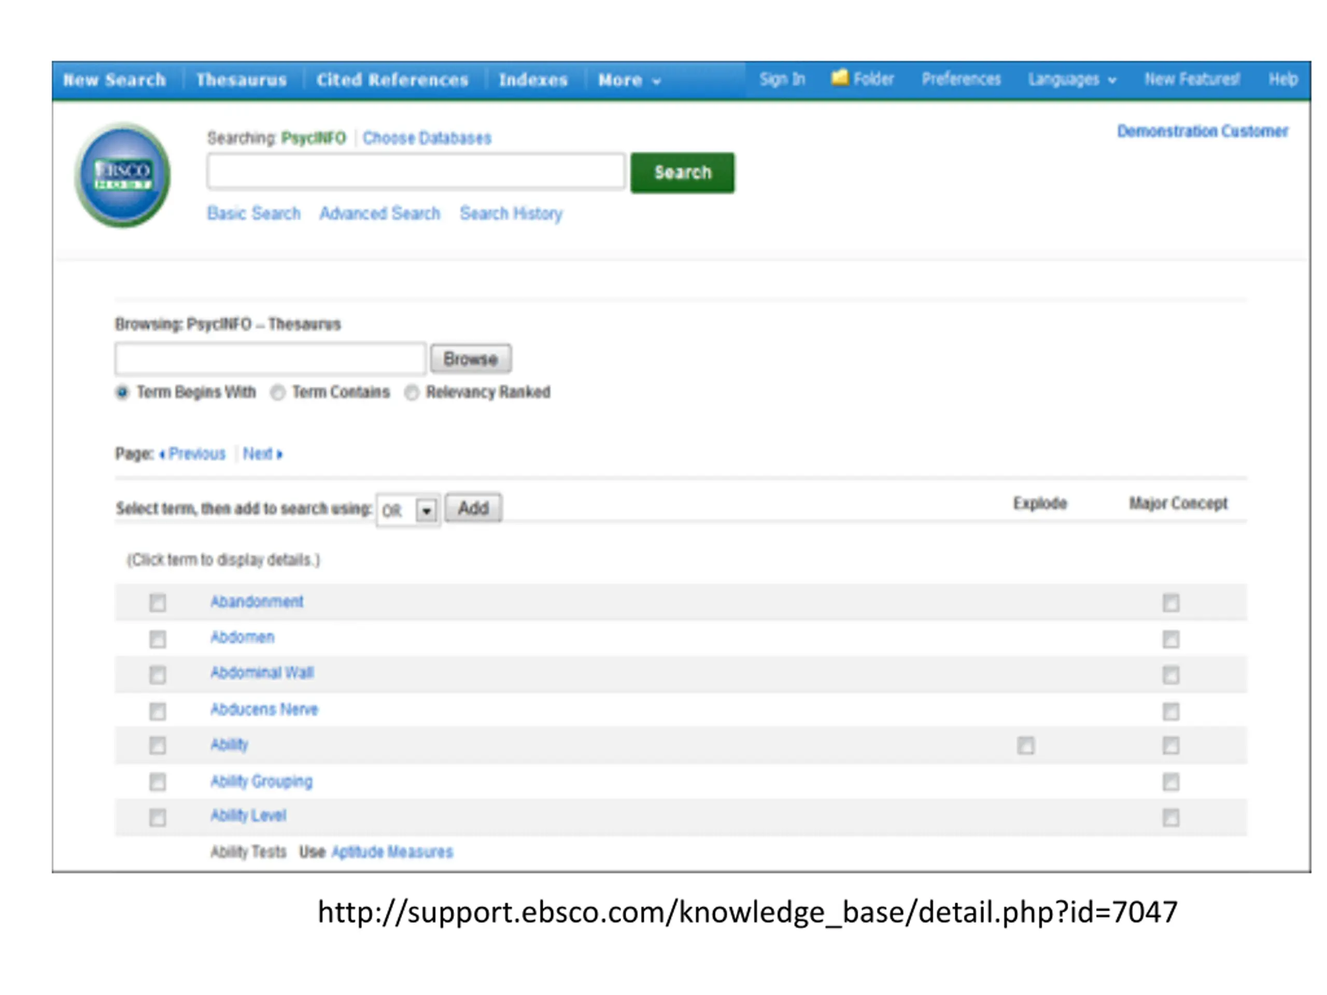The width and height of the screenshot is (1327, 995).
Task: Check Major Concept for Abdominal Wall
Action: [x=1171, y=675]
